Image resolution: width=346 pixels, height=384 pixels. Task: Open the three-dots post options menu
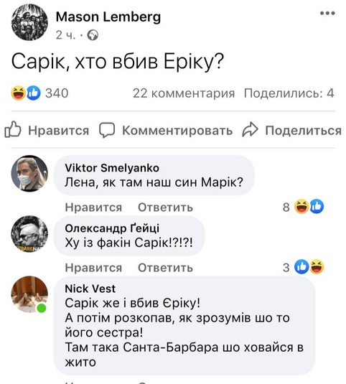(x=327, y=13)
